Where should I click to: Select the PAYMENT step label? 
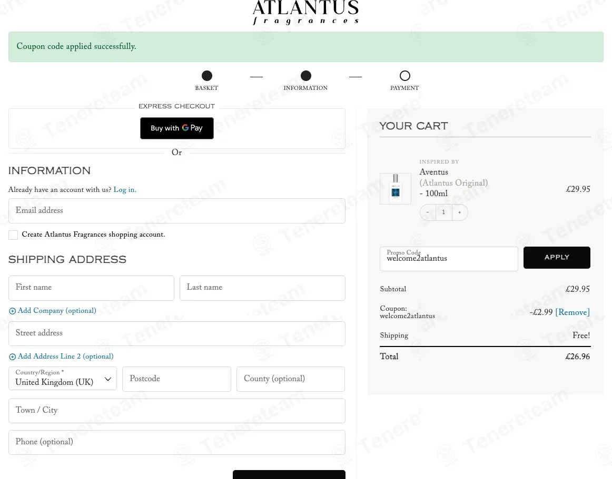coord(404,88)
